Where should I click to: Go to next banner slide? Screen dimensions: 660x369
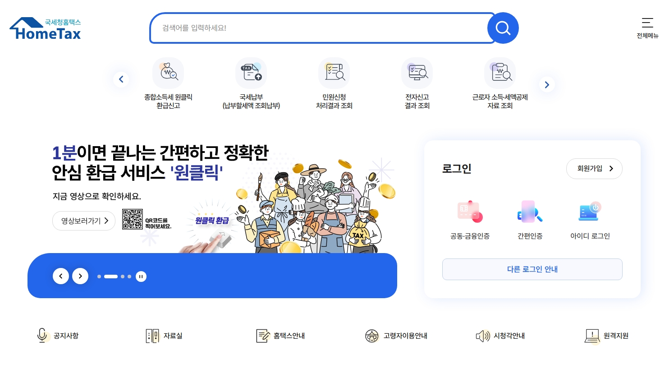click(x=80, y=276)
